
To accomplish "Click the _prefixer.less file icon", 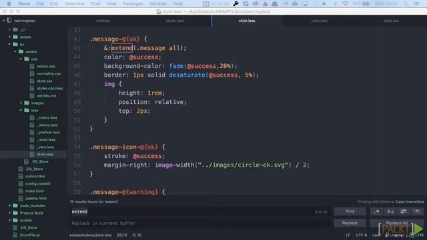I will click(32, 132).
